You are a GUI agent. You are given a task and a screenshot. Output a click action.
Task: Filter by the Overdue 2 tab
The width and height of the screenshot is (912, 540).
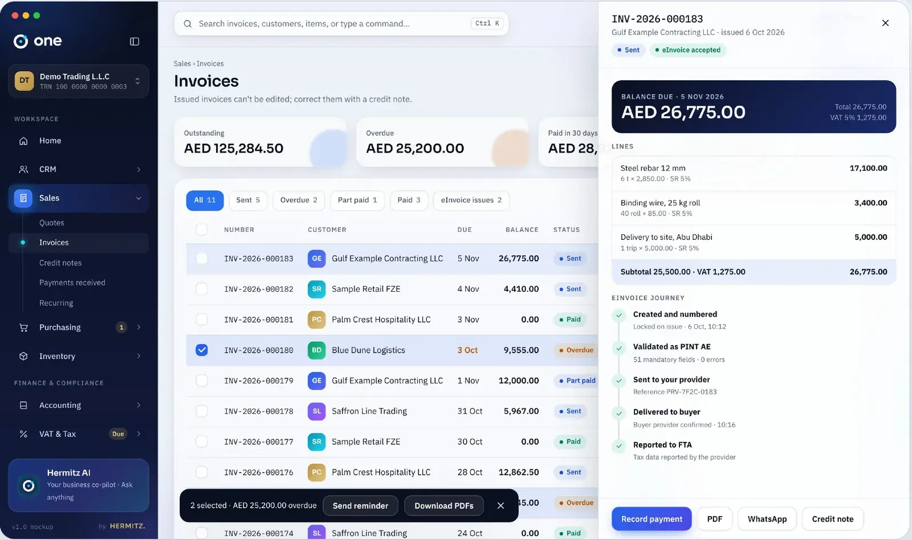click(299, 201)
